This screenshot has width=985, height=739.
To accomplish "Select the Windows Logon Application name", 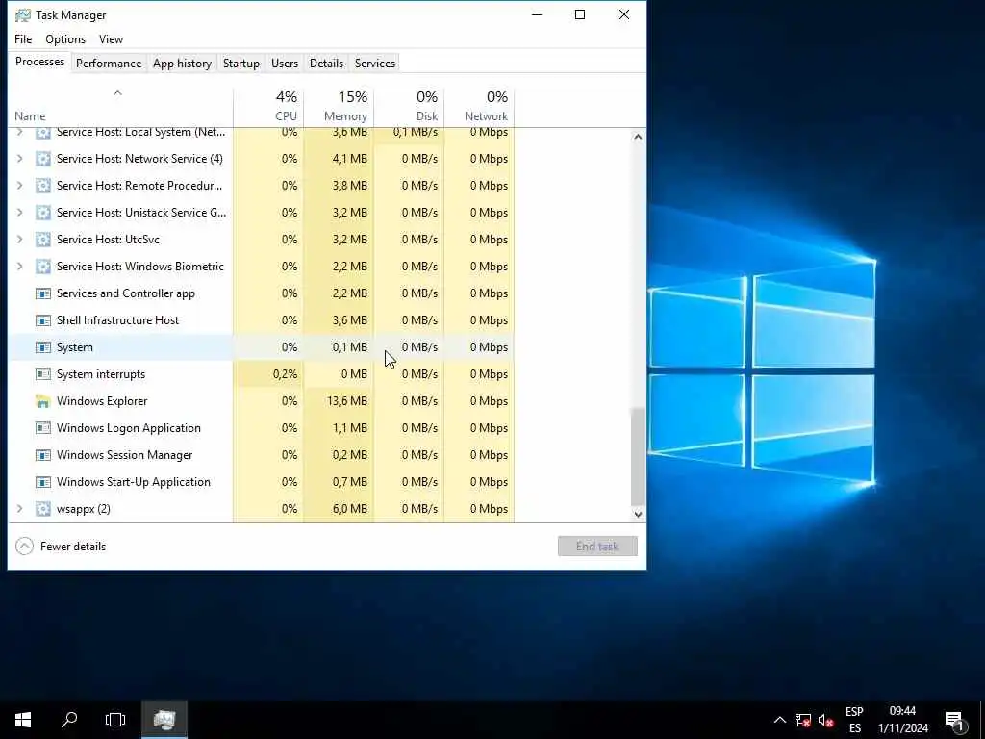I will coord(129,428).
